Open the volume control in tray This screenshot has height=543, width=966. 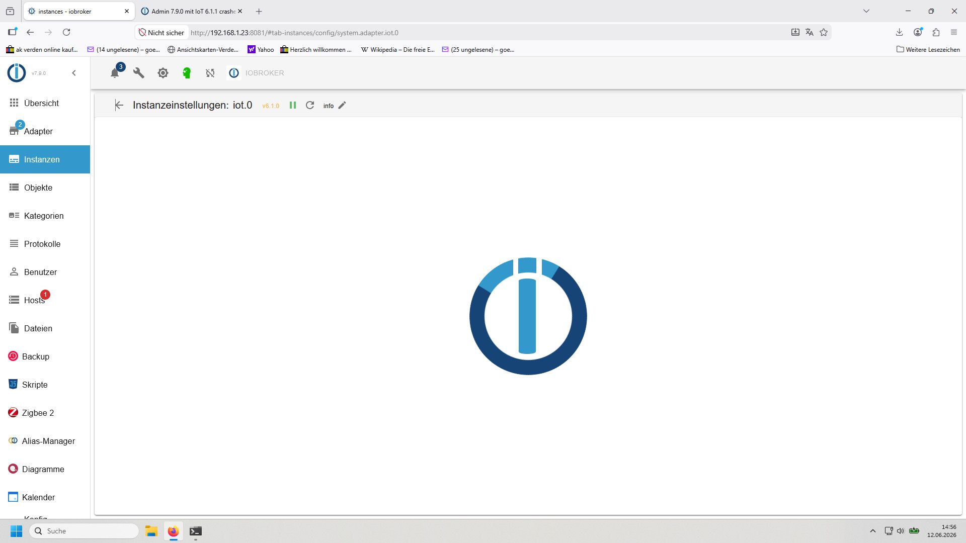(x=901, y=531)
